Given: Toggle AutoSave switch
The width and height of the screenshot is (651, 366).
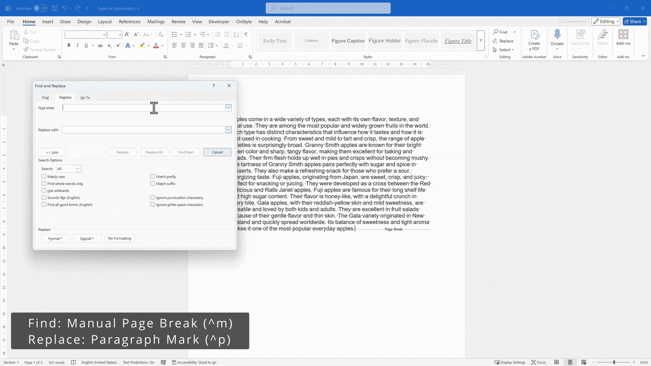Looking at the screenshot, I should (x=40, y=8).
